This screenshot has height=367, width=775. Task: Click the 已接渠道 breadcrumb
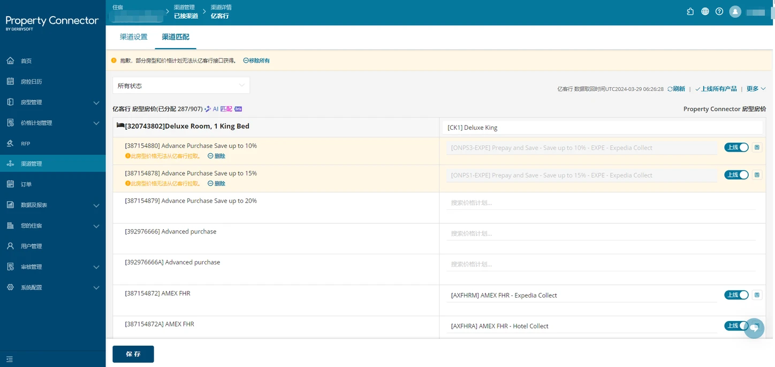(x=186, y=16)
